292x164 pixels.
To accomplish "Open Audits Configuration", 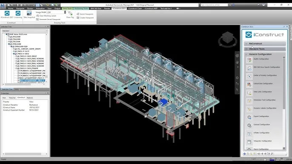I will click(261, 59).
